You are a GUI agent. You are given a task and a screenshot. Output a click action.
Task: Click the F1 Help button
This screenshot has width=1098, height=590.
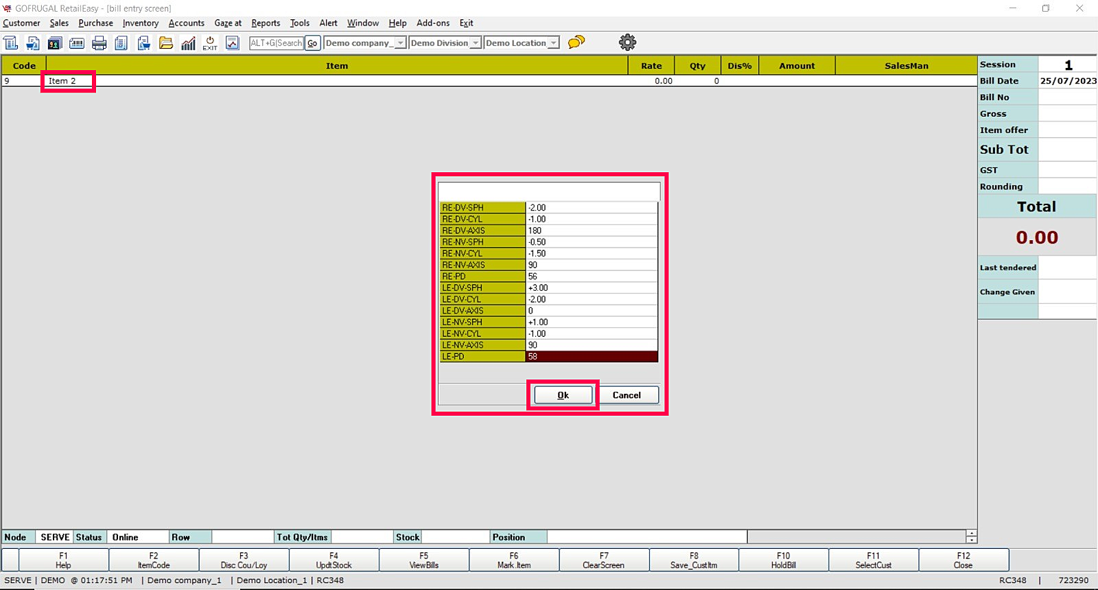tap(63, 560)
